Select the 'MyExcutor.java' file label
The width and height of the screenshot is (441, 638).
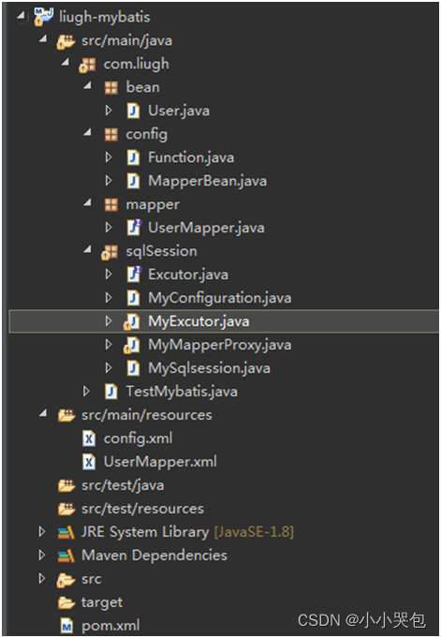(198, 322)
